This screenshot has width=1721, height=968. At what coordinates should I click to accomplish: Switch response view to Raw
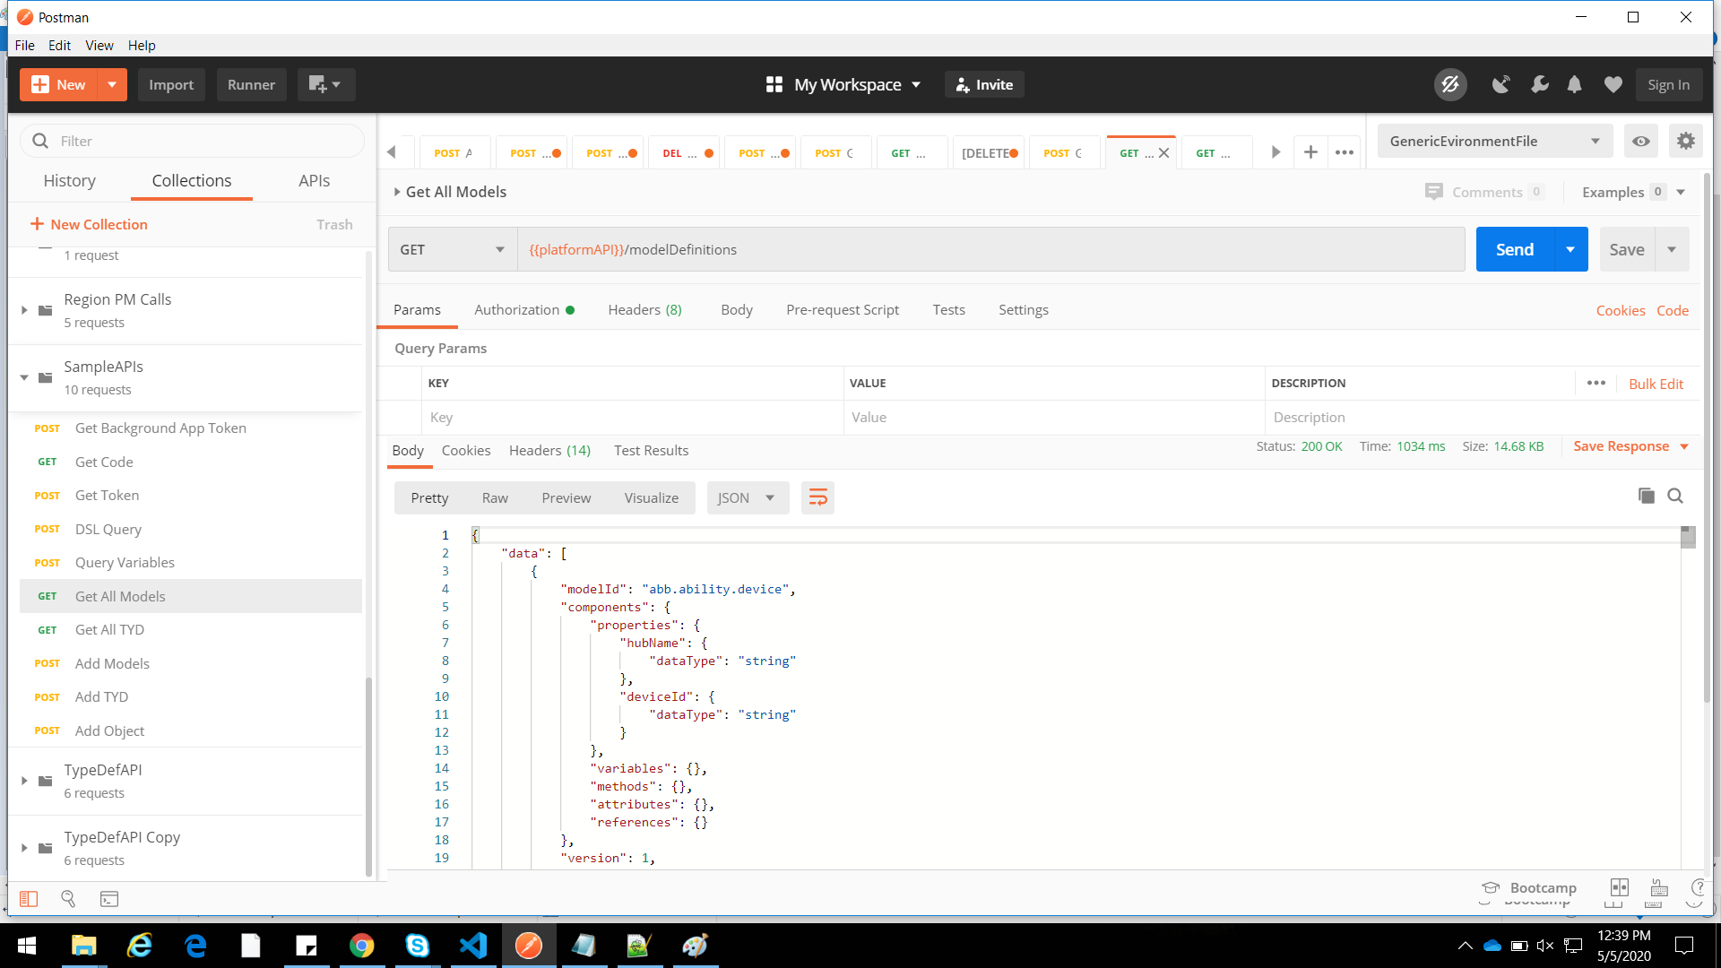pos(495,498)
